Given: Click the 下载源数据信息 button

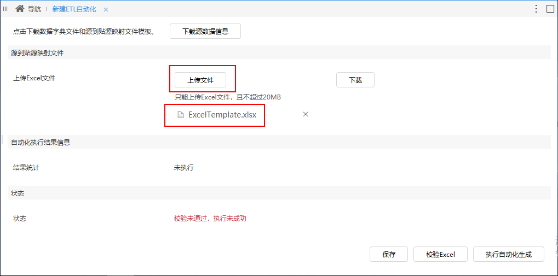Looking at the screenshot, I should click(205, 31).
